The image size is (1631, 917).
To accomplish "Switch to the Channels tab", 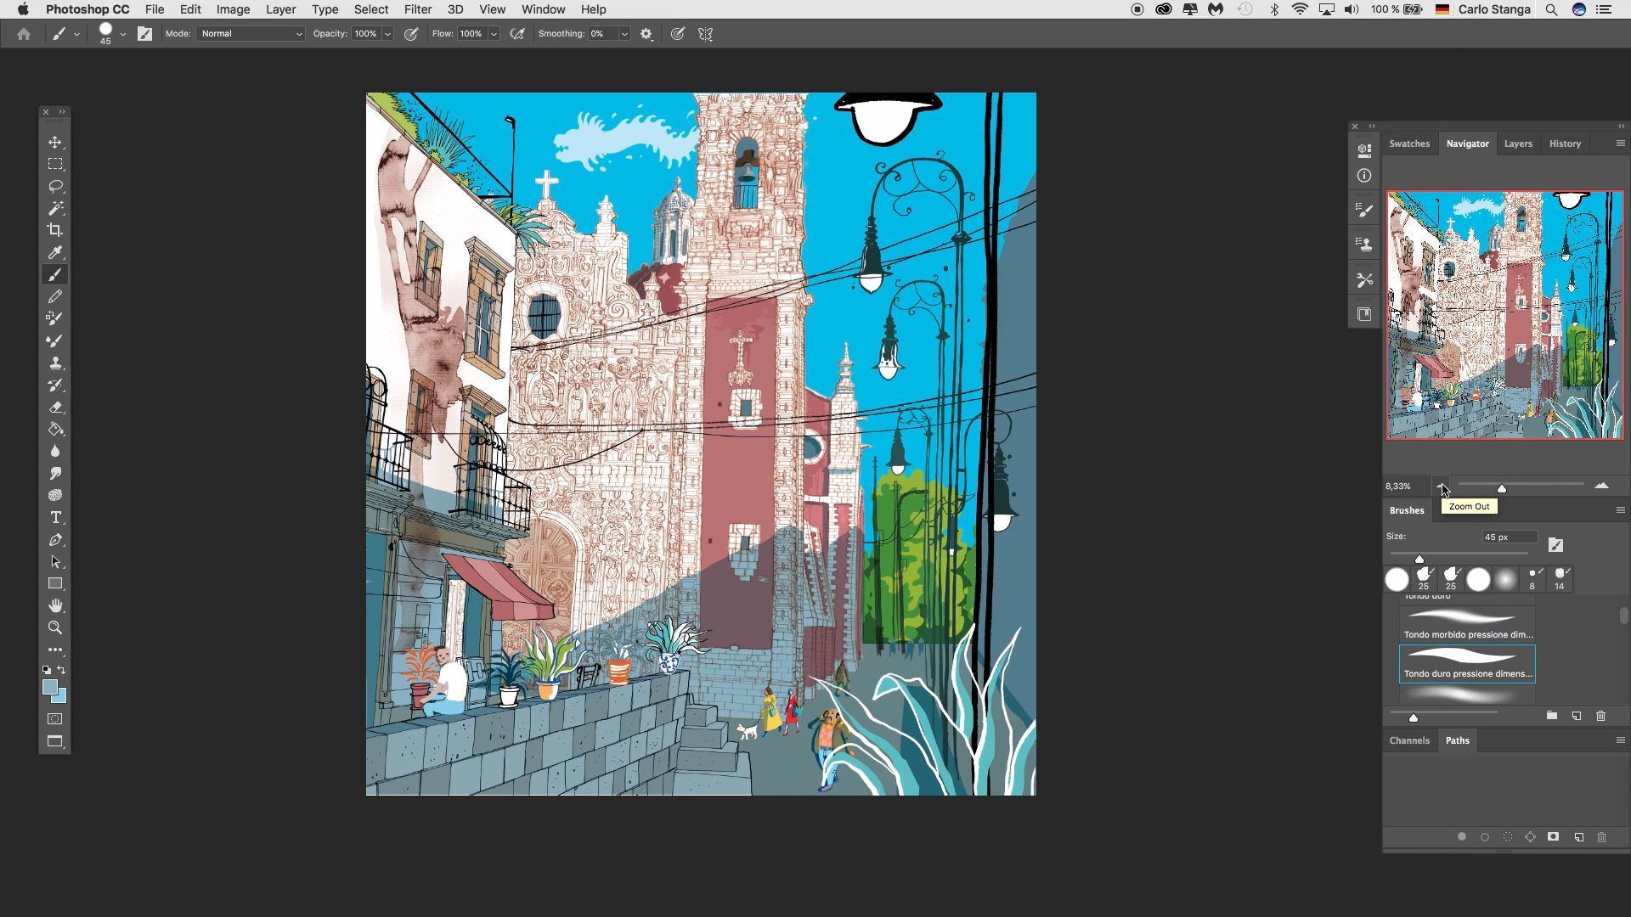I will point(1409,740).
